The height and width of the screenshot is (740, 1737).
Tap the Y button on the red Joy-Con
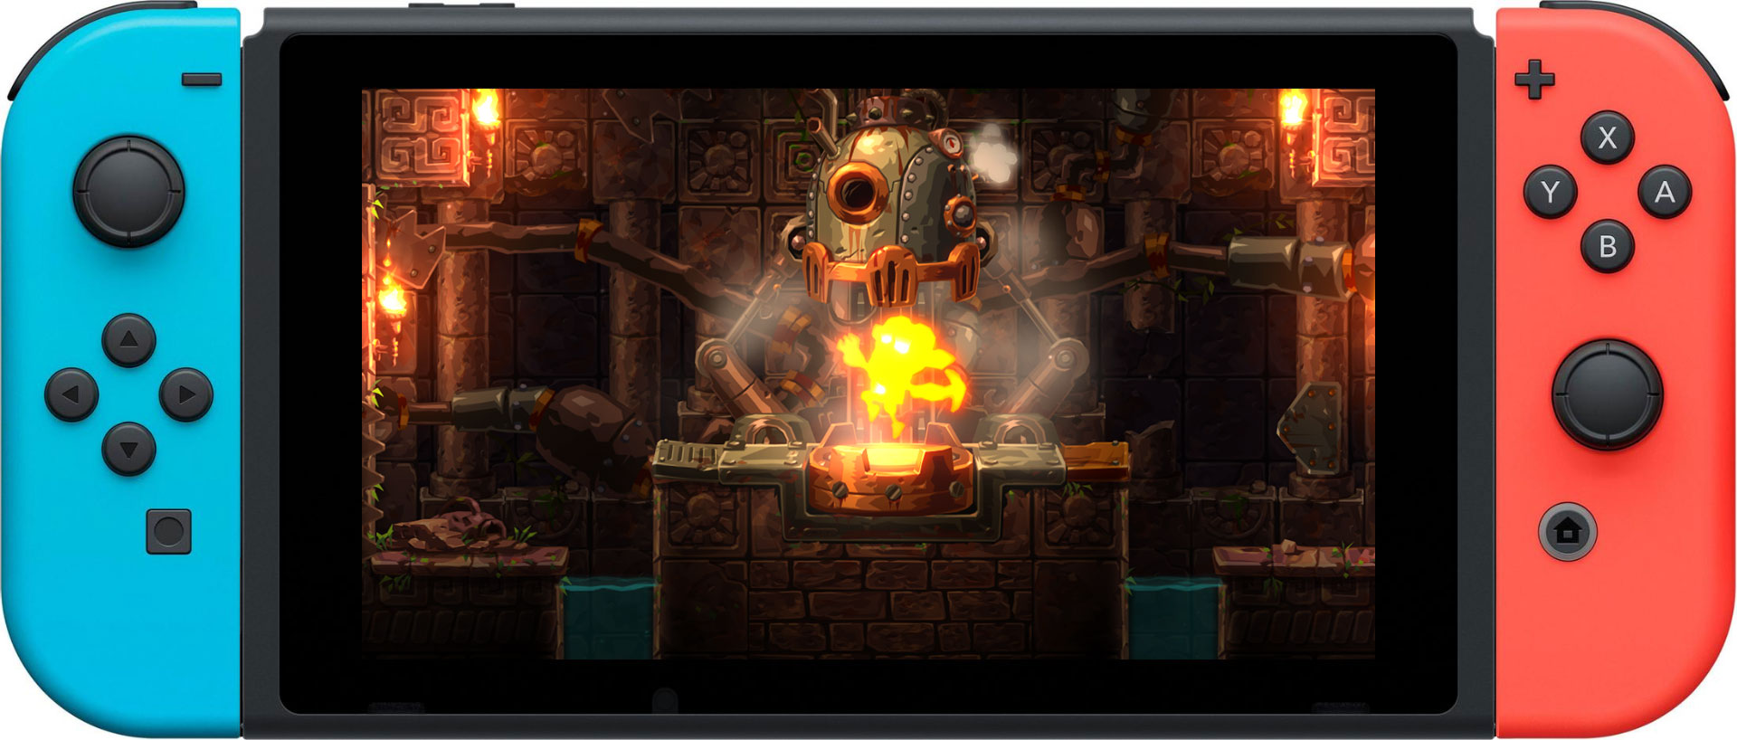[1551, 192]
